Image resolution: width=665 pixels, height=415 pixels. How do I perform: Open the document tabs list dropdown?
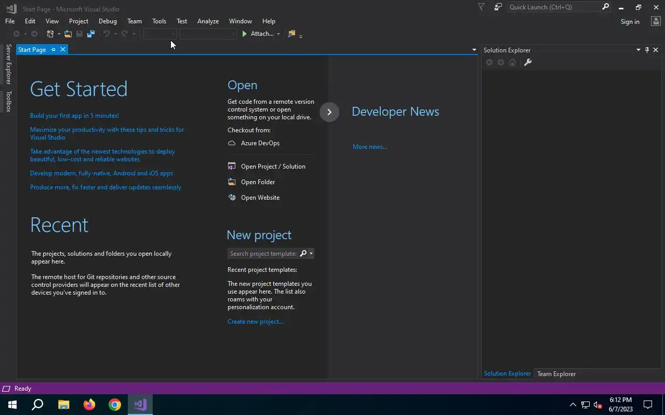click(474, 50)
